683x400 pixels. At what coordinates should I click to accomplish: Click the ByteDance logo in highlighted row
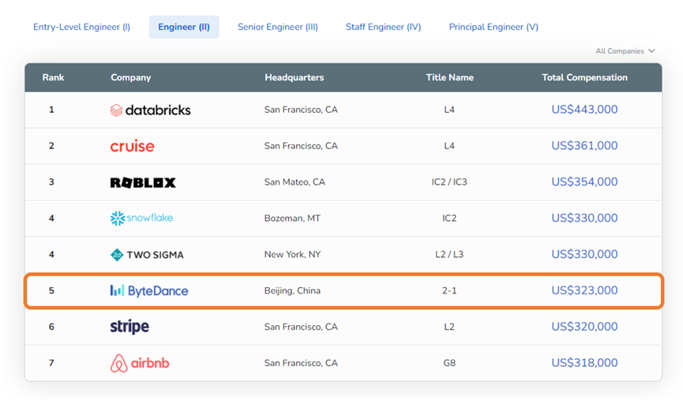pyautogui.click(x=149, y=290)
